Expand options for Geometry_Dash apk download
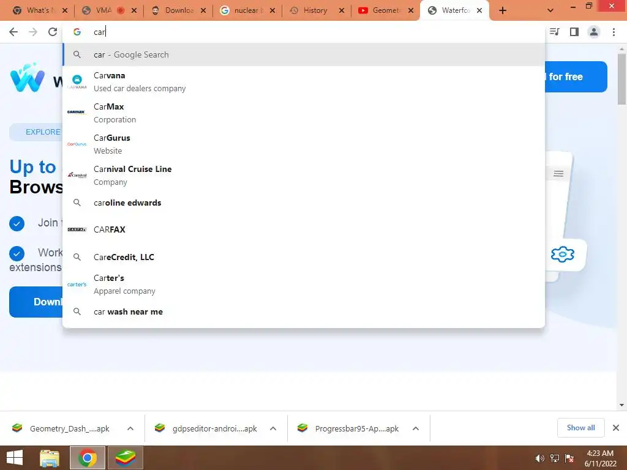 (130, 428)
